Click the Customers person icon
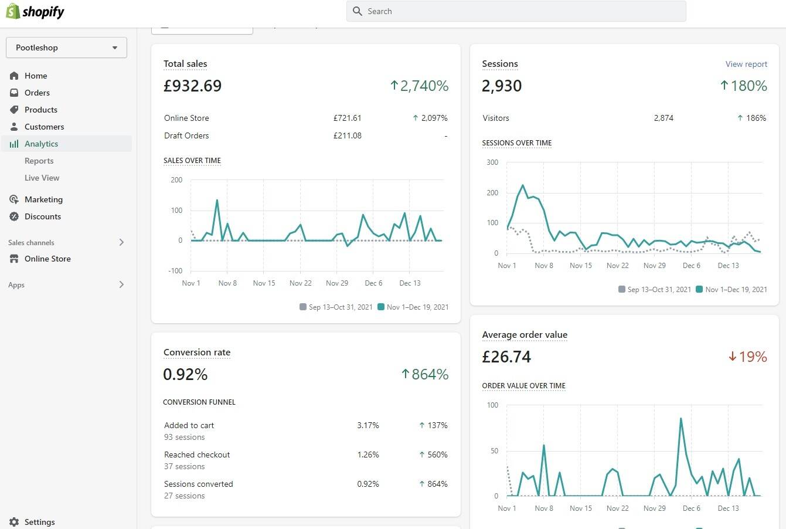This screenshot has height=529, width=786. coord(14,127)
